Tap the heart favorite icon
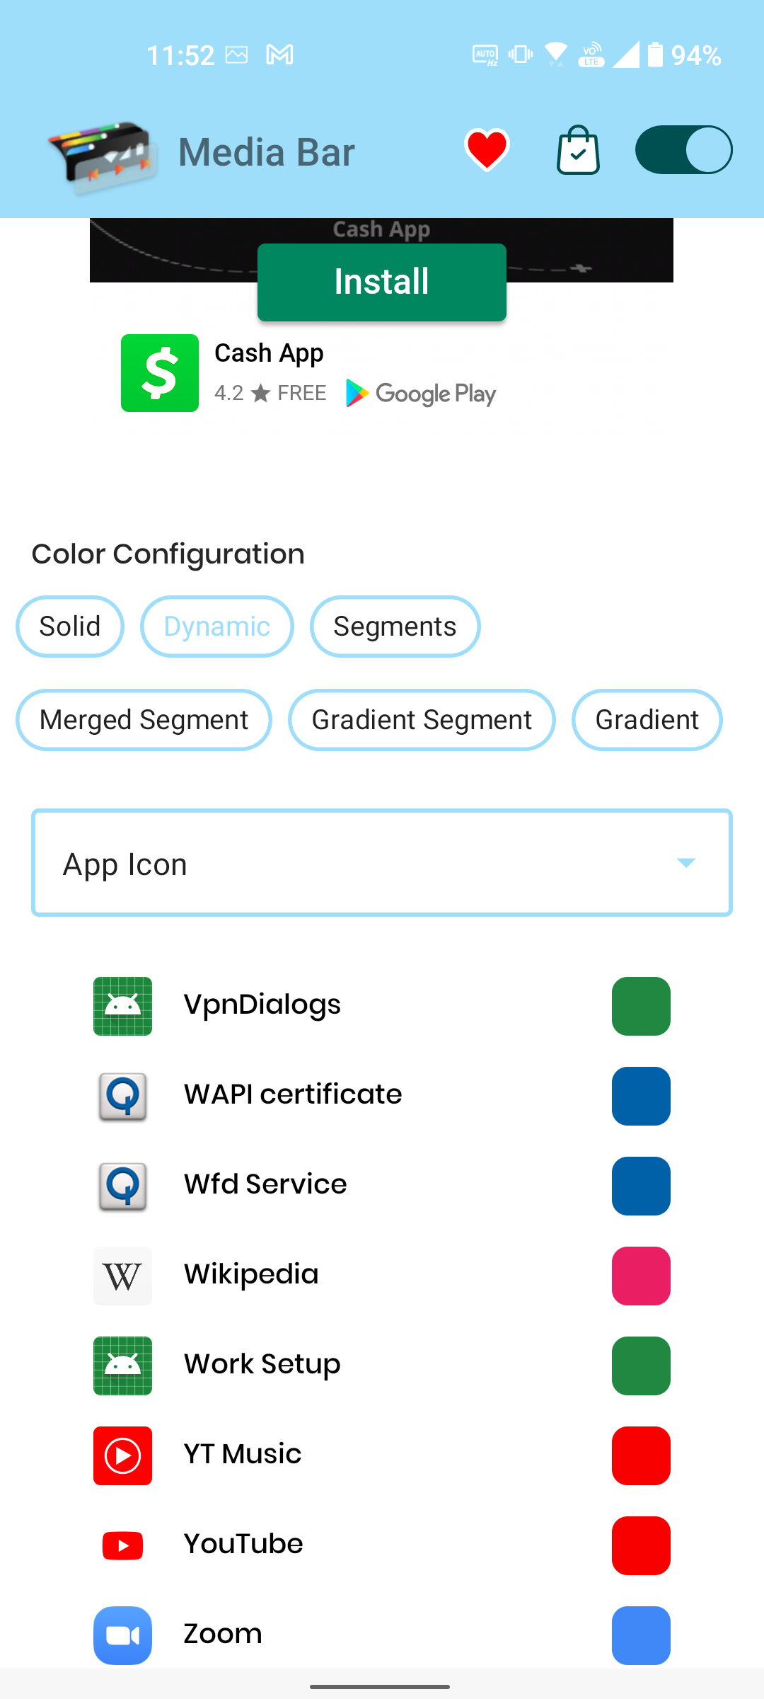Image resolution: width=764 pixels, height=1699 pixels. tap(487, 149)
